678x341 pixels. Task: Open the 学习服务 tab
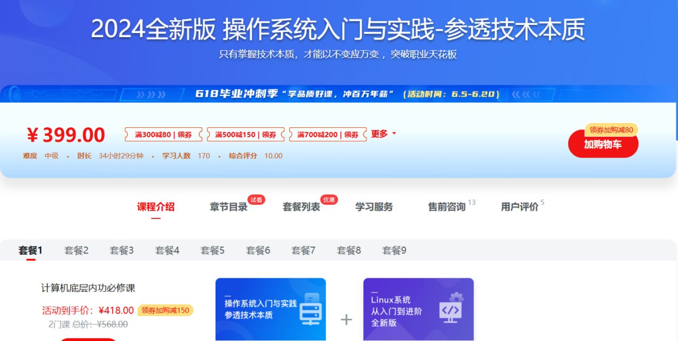click(x=374, y=207)
